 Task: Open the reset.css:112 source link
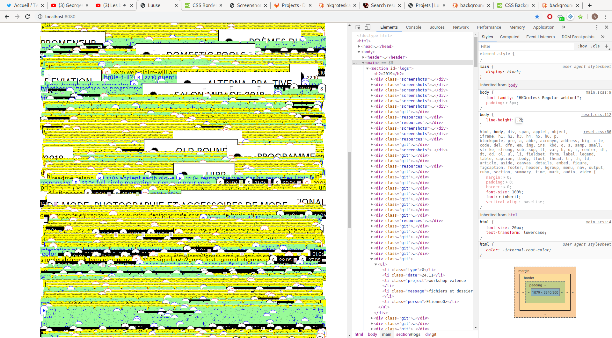[596, 115]
